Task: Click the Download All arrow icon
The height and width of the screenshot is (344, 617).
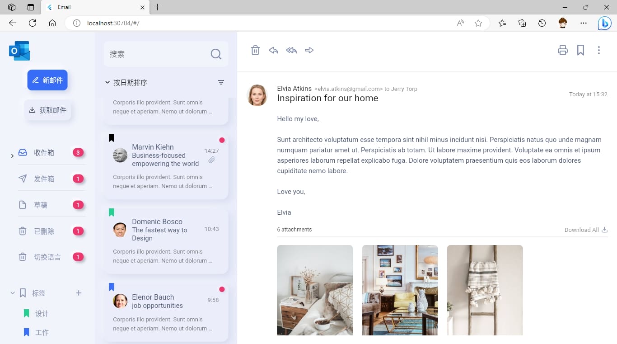Action: pyautogui.click(x=604, y=230)
